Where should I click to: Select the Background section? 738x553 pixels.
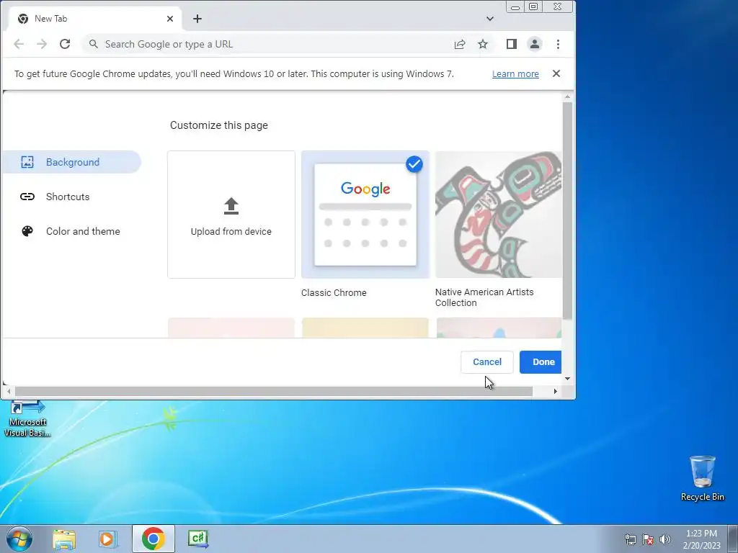(71, 162)
